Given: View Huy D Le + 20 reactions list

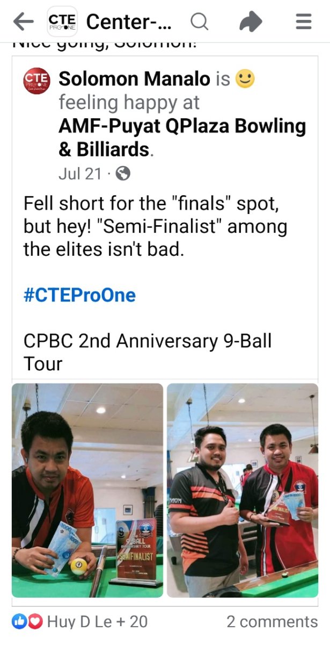Looking at the screenshot, I should [97, 622].
